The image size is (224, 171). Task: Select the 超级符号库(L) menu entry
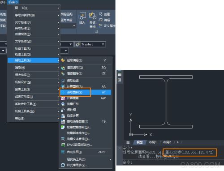33,97
